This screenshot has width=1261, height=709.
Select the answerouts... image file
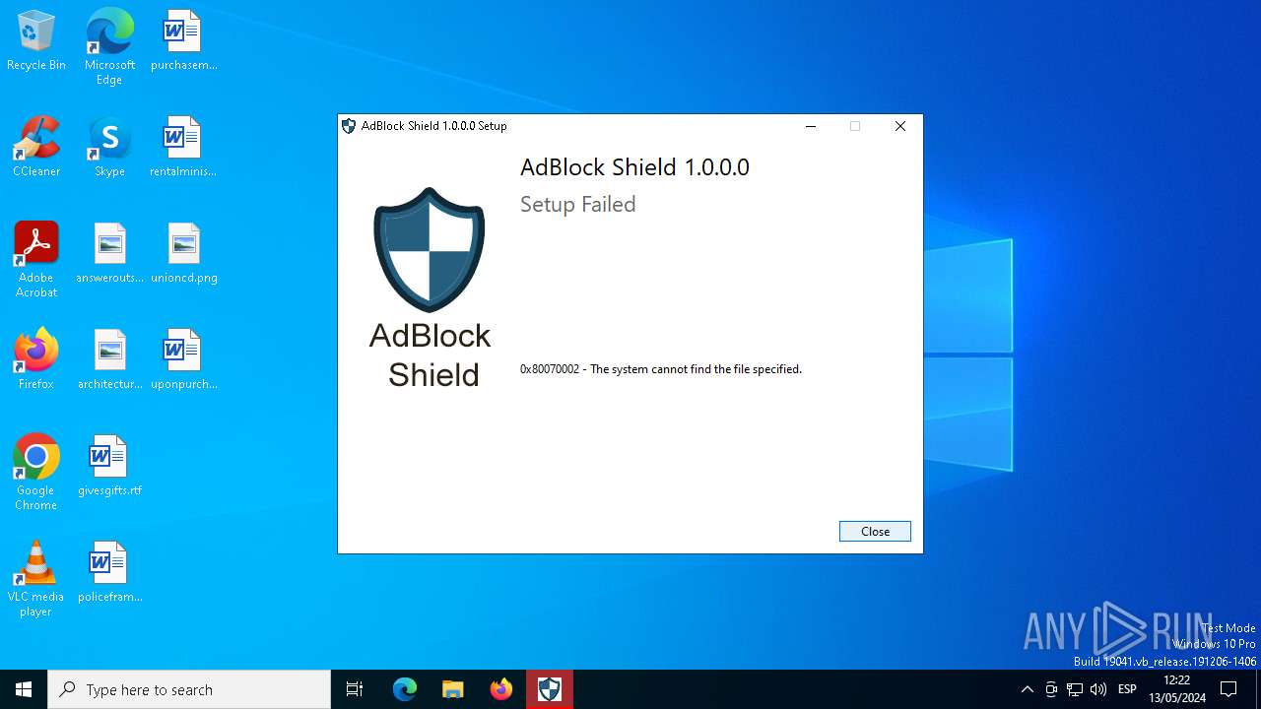coord(109,254)
